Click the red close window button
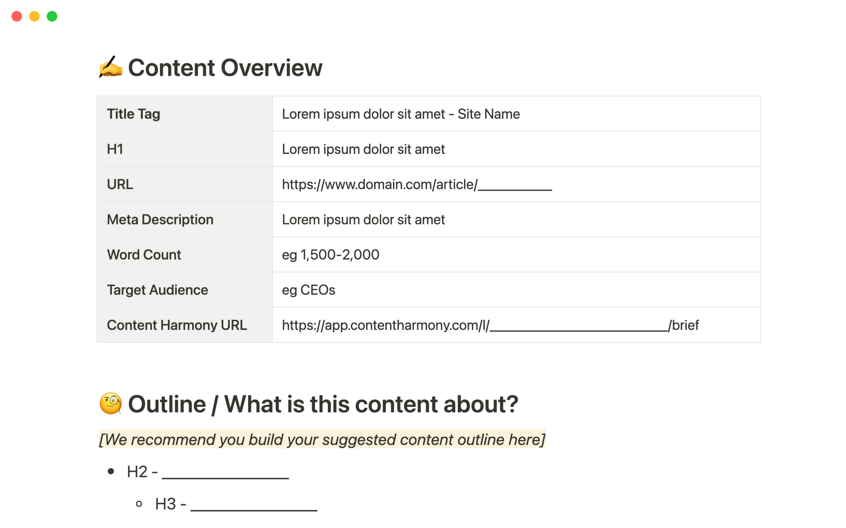846x528 pixels. pyautogui.click(x=17, y=16)
